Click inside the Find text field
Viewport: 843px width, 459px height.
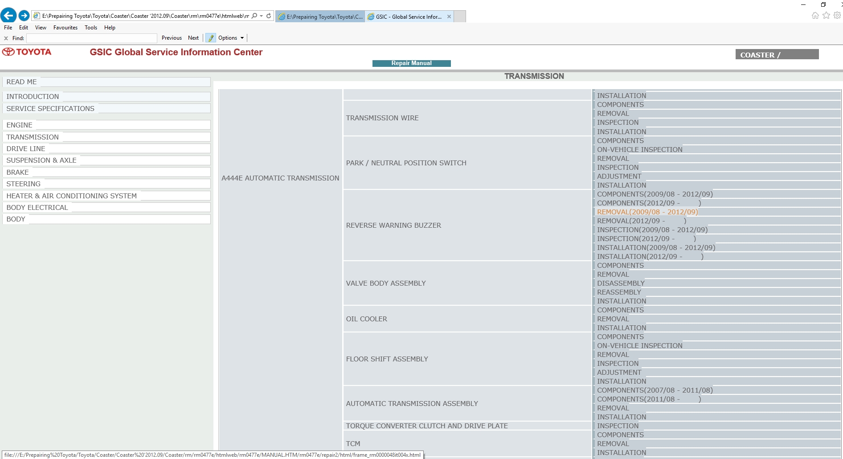(x=91, y=38)
